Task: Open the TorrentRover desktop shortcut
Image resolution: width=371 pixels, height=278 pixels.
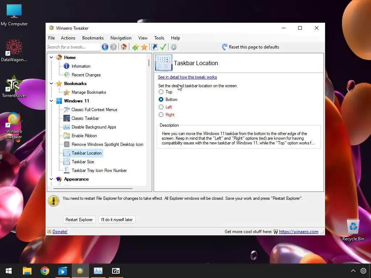Action: tap(14, 87)
